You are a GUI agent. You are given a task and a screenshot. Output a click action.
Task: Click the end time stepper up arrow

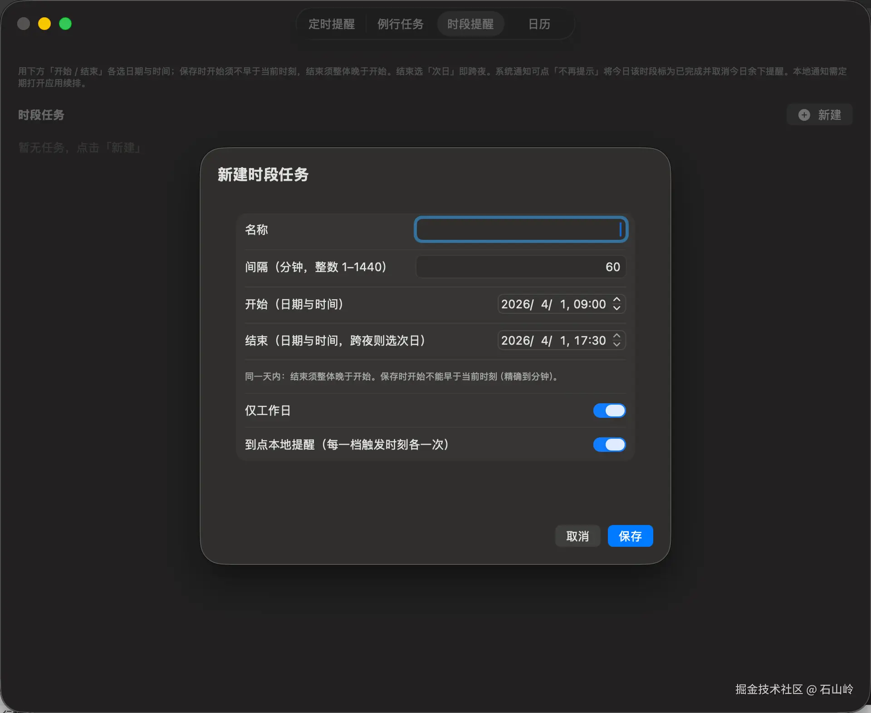617,336
